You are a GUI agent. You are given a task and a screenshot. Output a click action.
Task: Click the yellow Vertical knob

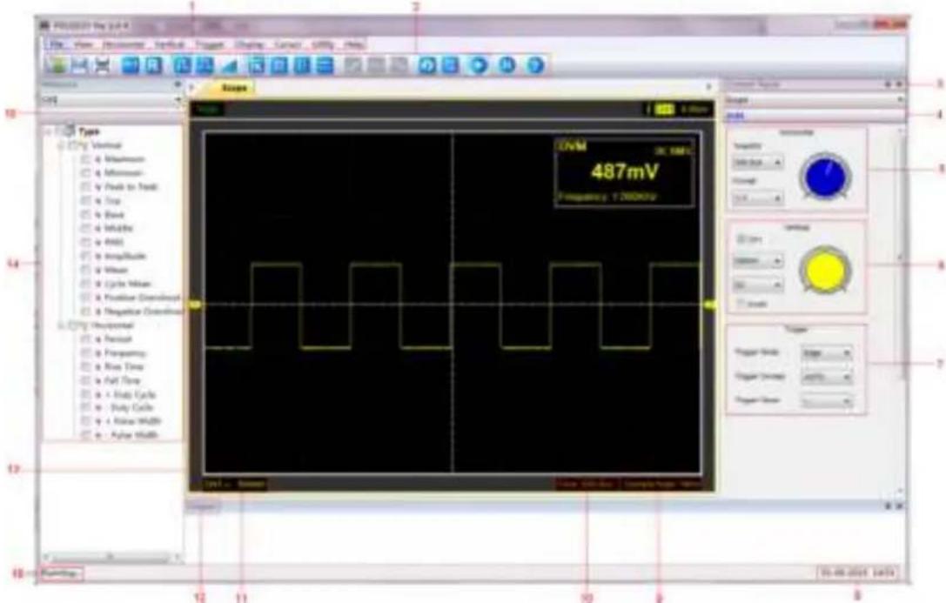click(x=825, y=271)
